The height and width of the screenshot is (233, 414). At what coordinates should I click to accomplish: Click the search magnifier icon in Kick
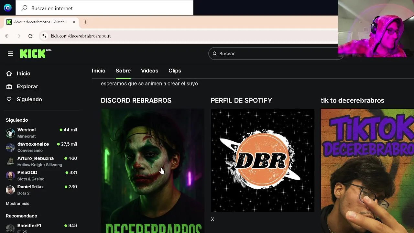coord(215,54)
